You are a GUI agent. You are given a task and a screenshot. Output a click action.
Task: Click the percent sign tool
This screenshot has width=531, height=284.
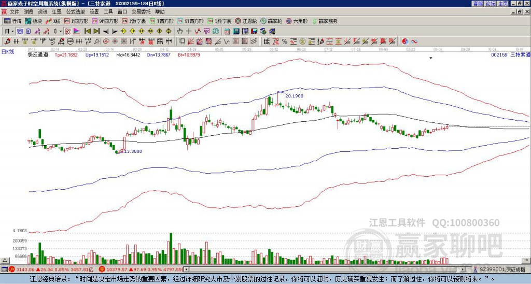coord(285,41)
